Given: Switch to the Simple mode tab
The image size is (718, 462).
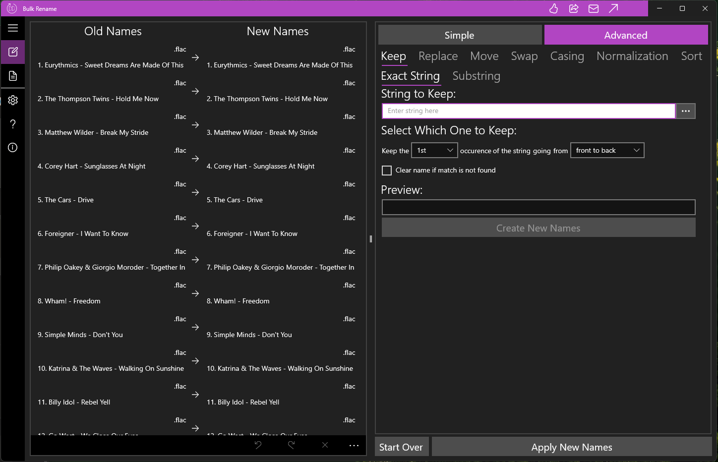Looking at the screenshot, I should (x=460, y=35).
